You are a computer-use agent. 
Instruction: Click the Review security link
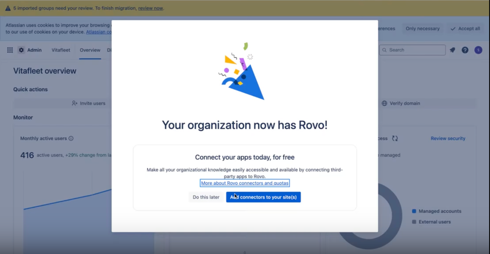[x=448, y=138]
